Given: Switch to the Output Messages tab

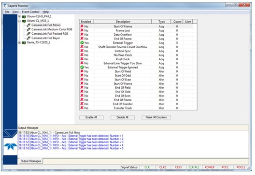Looking at the screenshot, I should point(30,161).
